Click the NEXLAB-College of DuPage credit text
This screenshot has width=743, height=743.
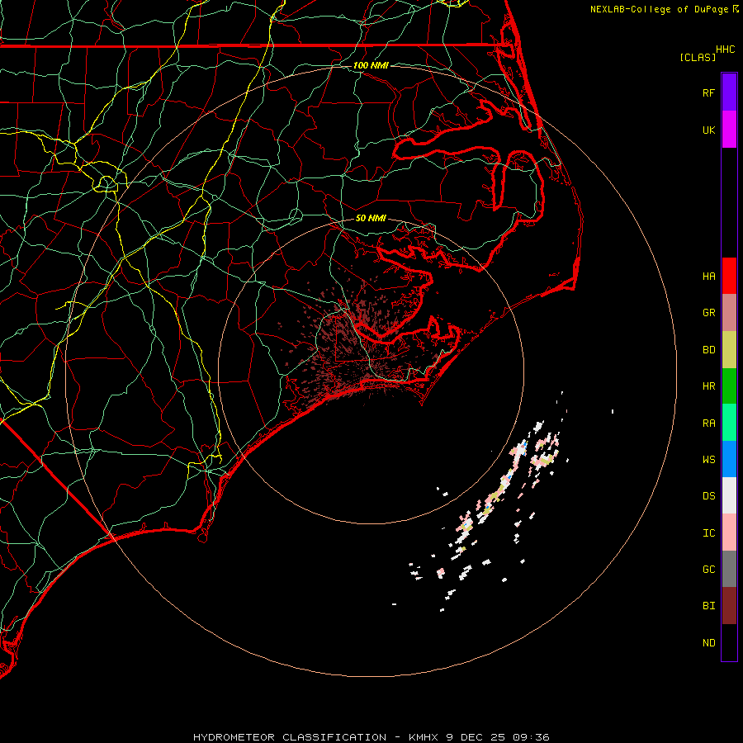click(660, 9)
